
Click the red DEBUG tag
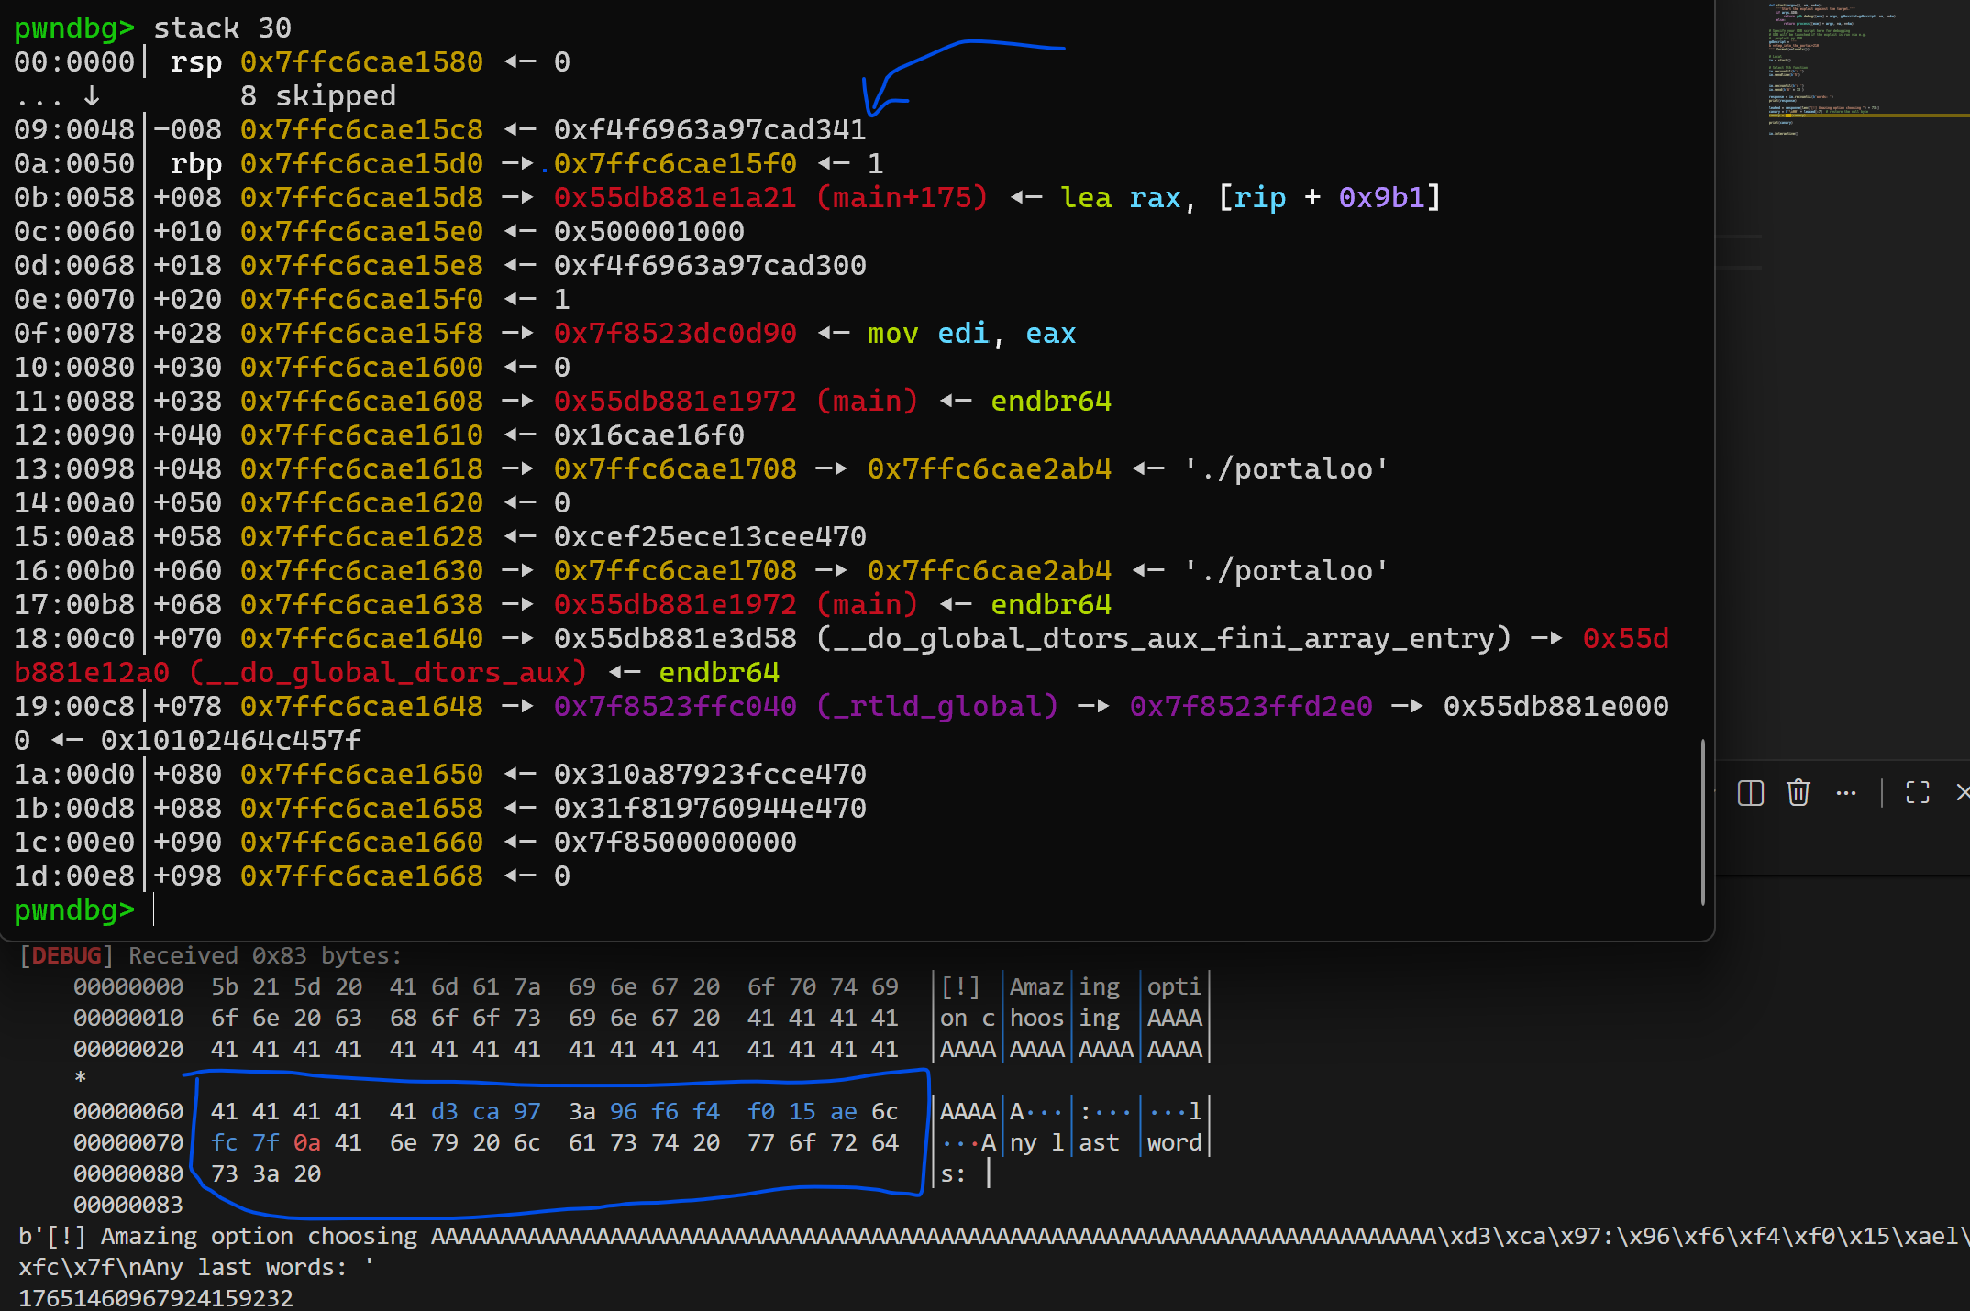66,955
